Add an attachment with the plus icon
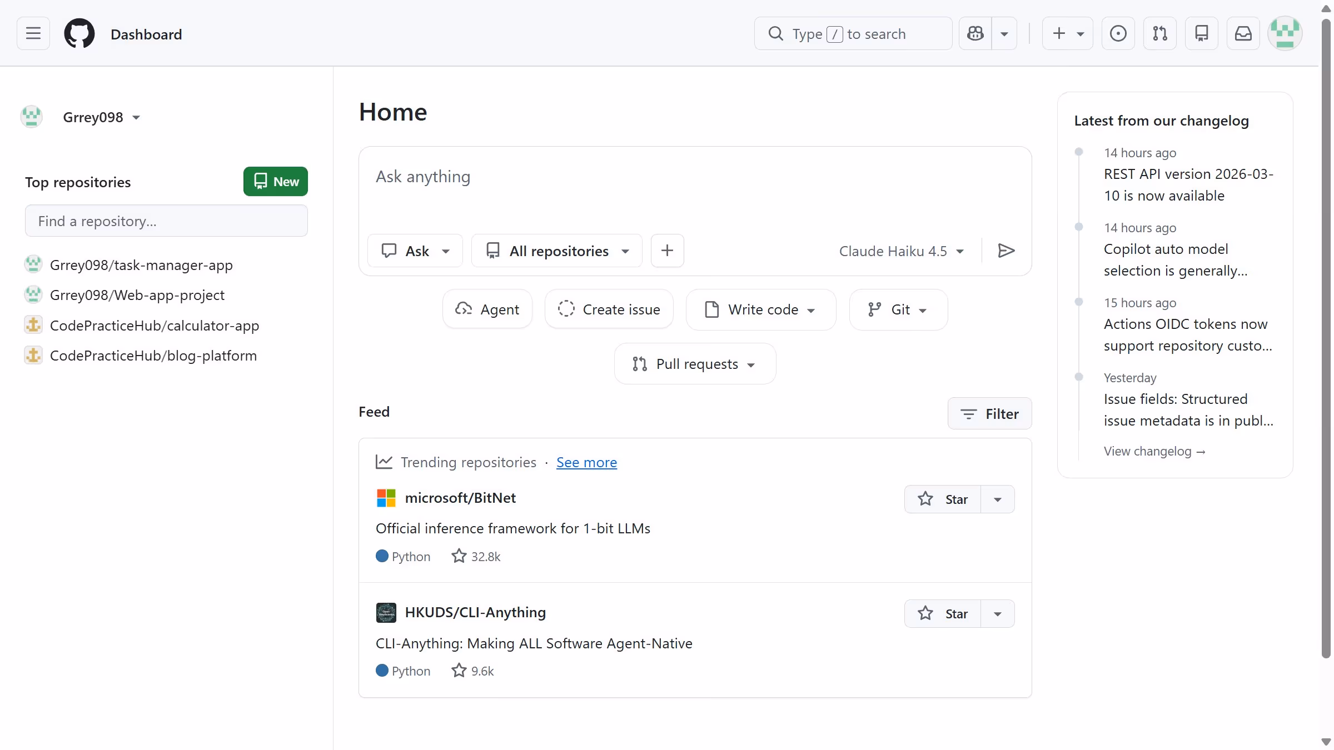This screenshot has height=750, width=1334. point(667,251)
